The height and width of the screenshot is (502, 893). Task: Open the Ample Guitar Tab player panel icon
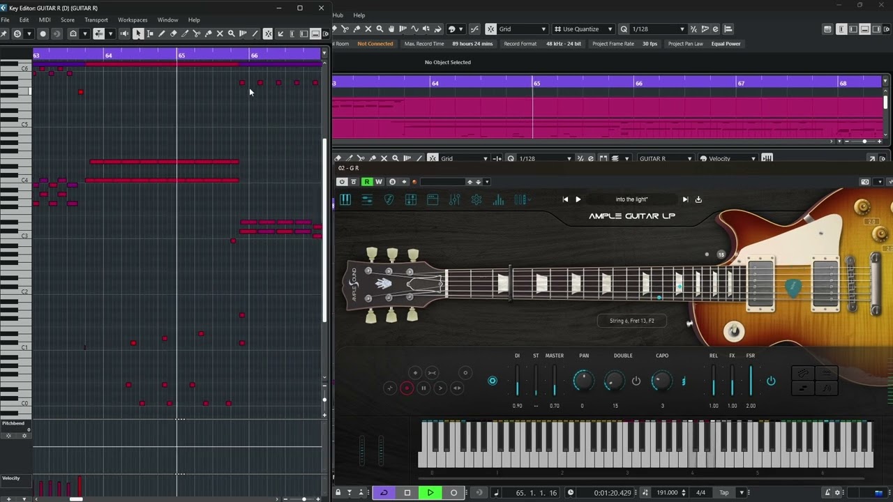click(411, 200)
